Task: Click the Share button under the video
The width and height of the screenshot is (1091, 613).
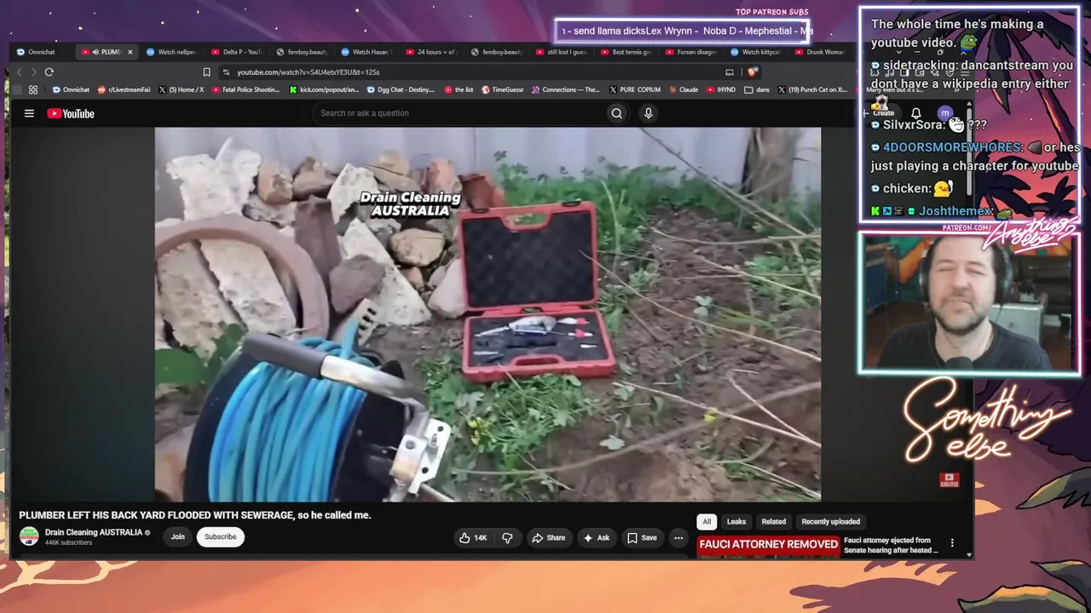Action: tap(548, 538)
